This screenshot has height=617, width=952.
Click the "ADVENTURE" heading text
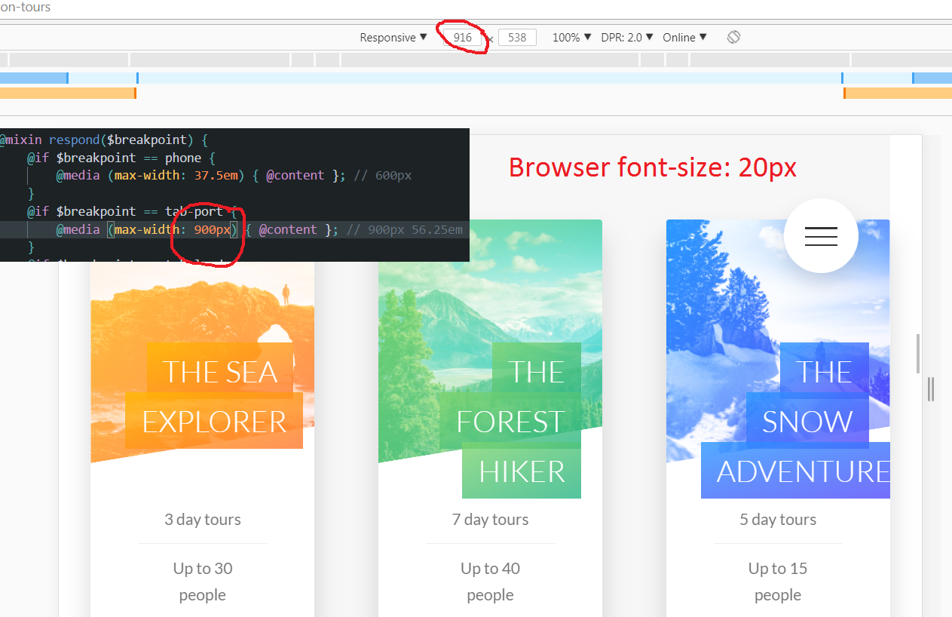tap(803, 471)
